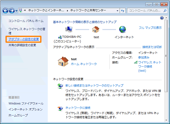Open ネットワークに接続 link

[78, 108]
